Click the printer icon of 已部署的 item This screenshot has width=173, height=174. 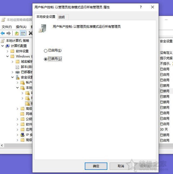pos(18,72)
